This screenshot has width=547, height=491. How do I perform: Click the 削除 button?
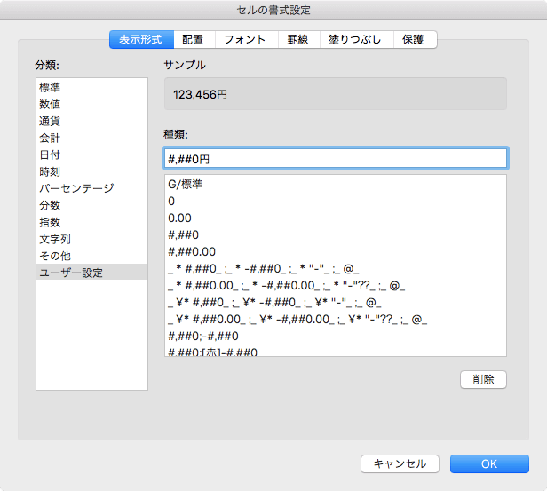tap(483, 379)
